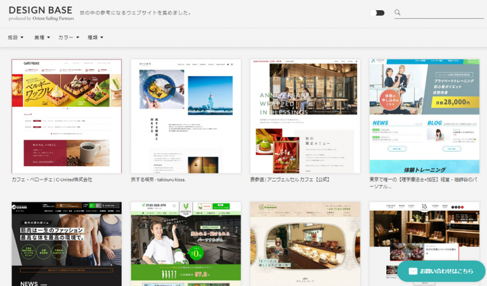
Task: Open the 業種 dropdown menu
Action: pos(42,37)
